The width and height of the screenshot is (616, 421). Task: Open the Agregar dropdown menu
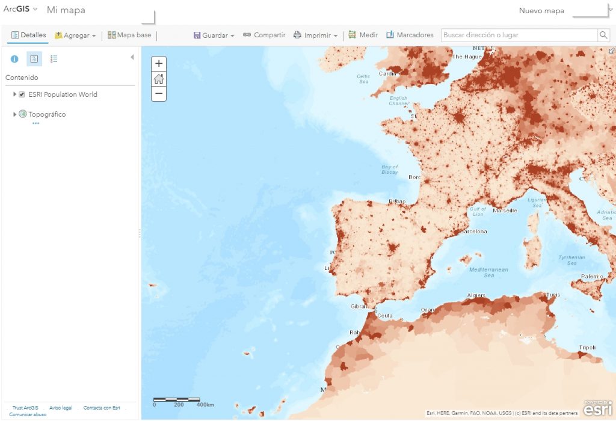tap(75, 34)
